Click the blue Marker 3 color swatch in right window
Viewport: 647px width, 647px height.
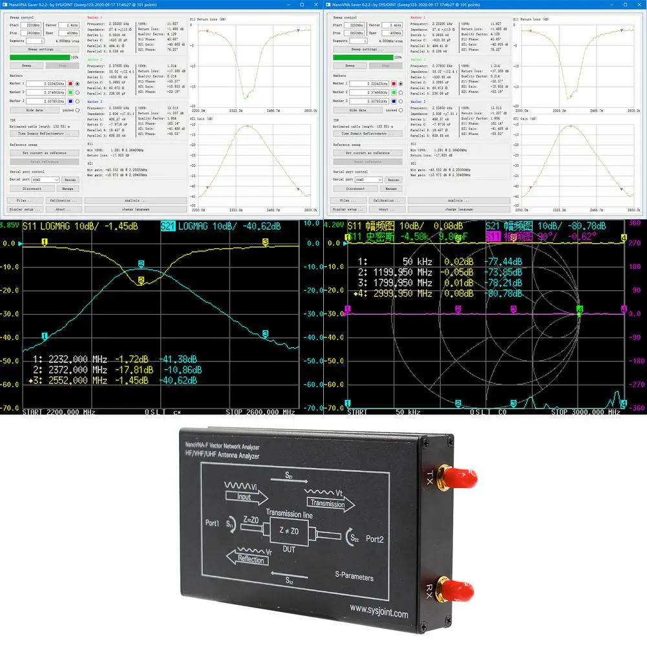tap(394, 101)
